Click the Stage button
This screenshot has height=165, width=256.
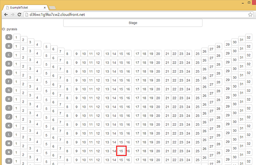[x=133, y=23]
